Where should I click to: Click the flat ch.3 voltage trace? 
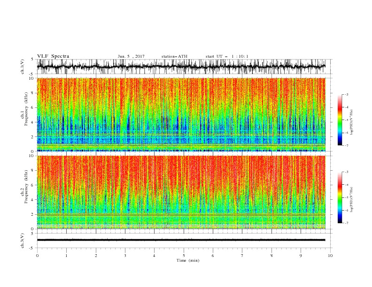181,240
